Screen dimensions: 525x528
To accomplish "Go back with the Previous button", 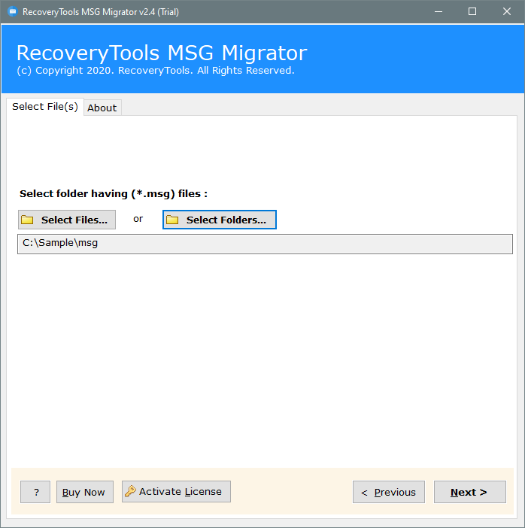I will click(389, 492).
